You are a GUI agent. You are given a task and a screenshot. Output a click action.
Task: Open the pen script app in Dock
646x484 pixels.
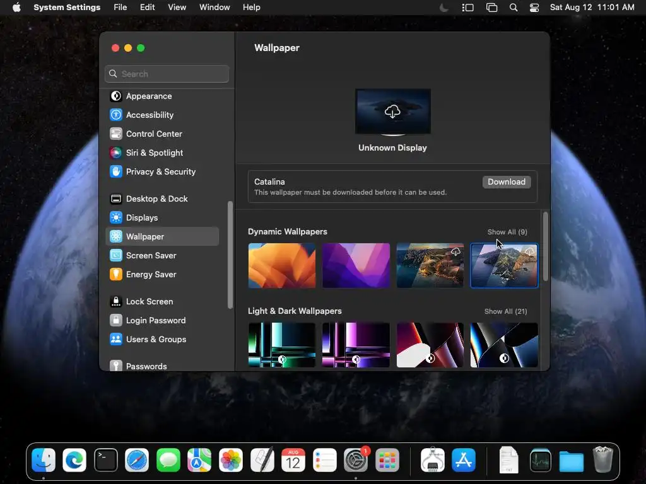tap(262, 460)
